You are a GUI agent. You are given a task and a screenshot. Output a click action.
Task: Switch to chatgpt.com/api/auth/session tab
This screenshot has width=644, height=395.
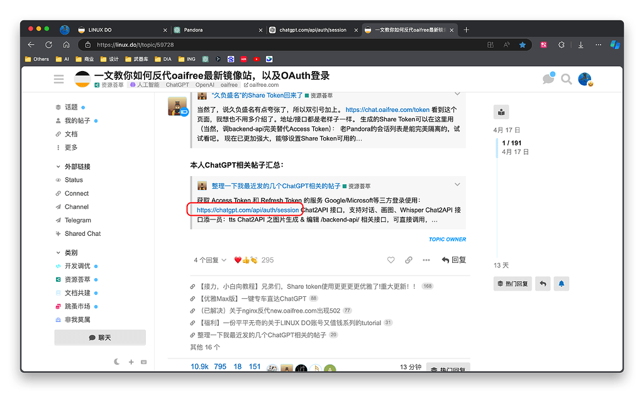(313, 30)
